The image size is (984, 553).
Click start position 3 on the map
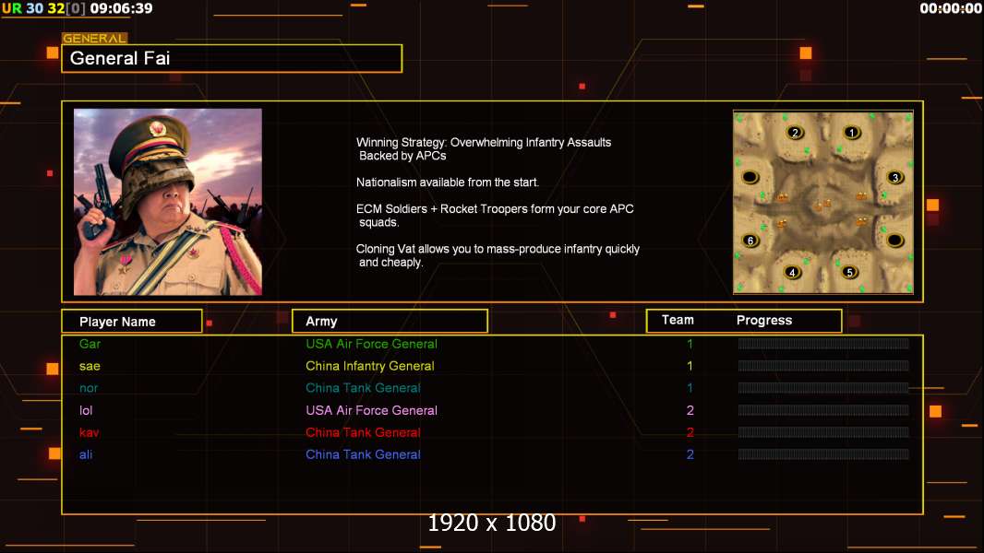tap(895, 177)
